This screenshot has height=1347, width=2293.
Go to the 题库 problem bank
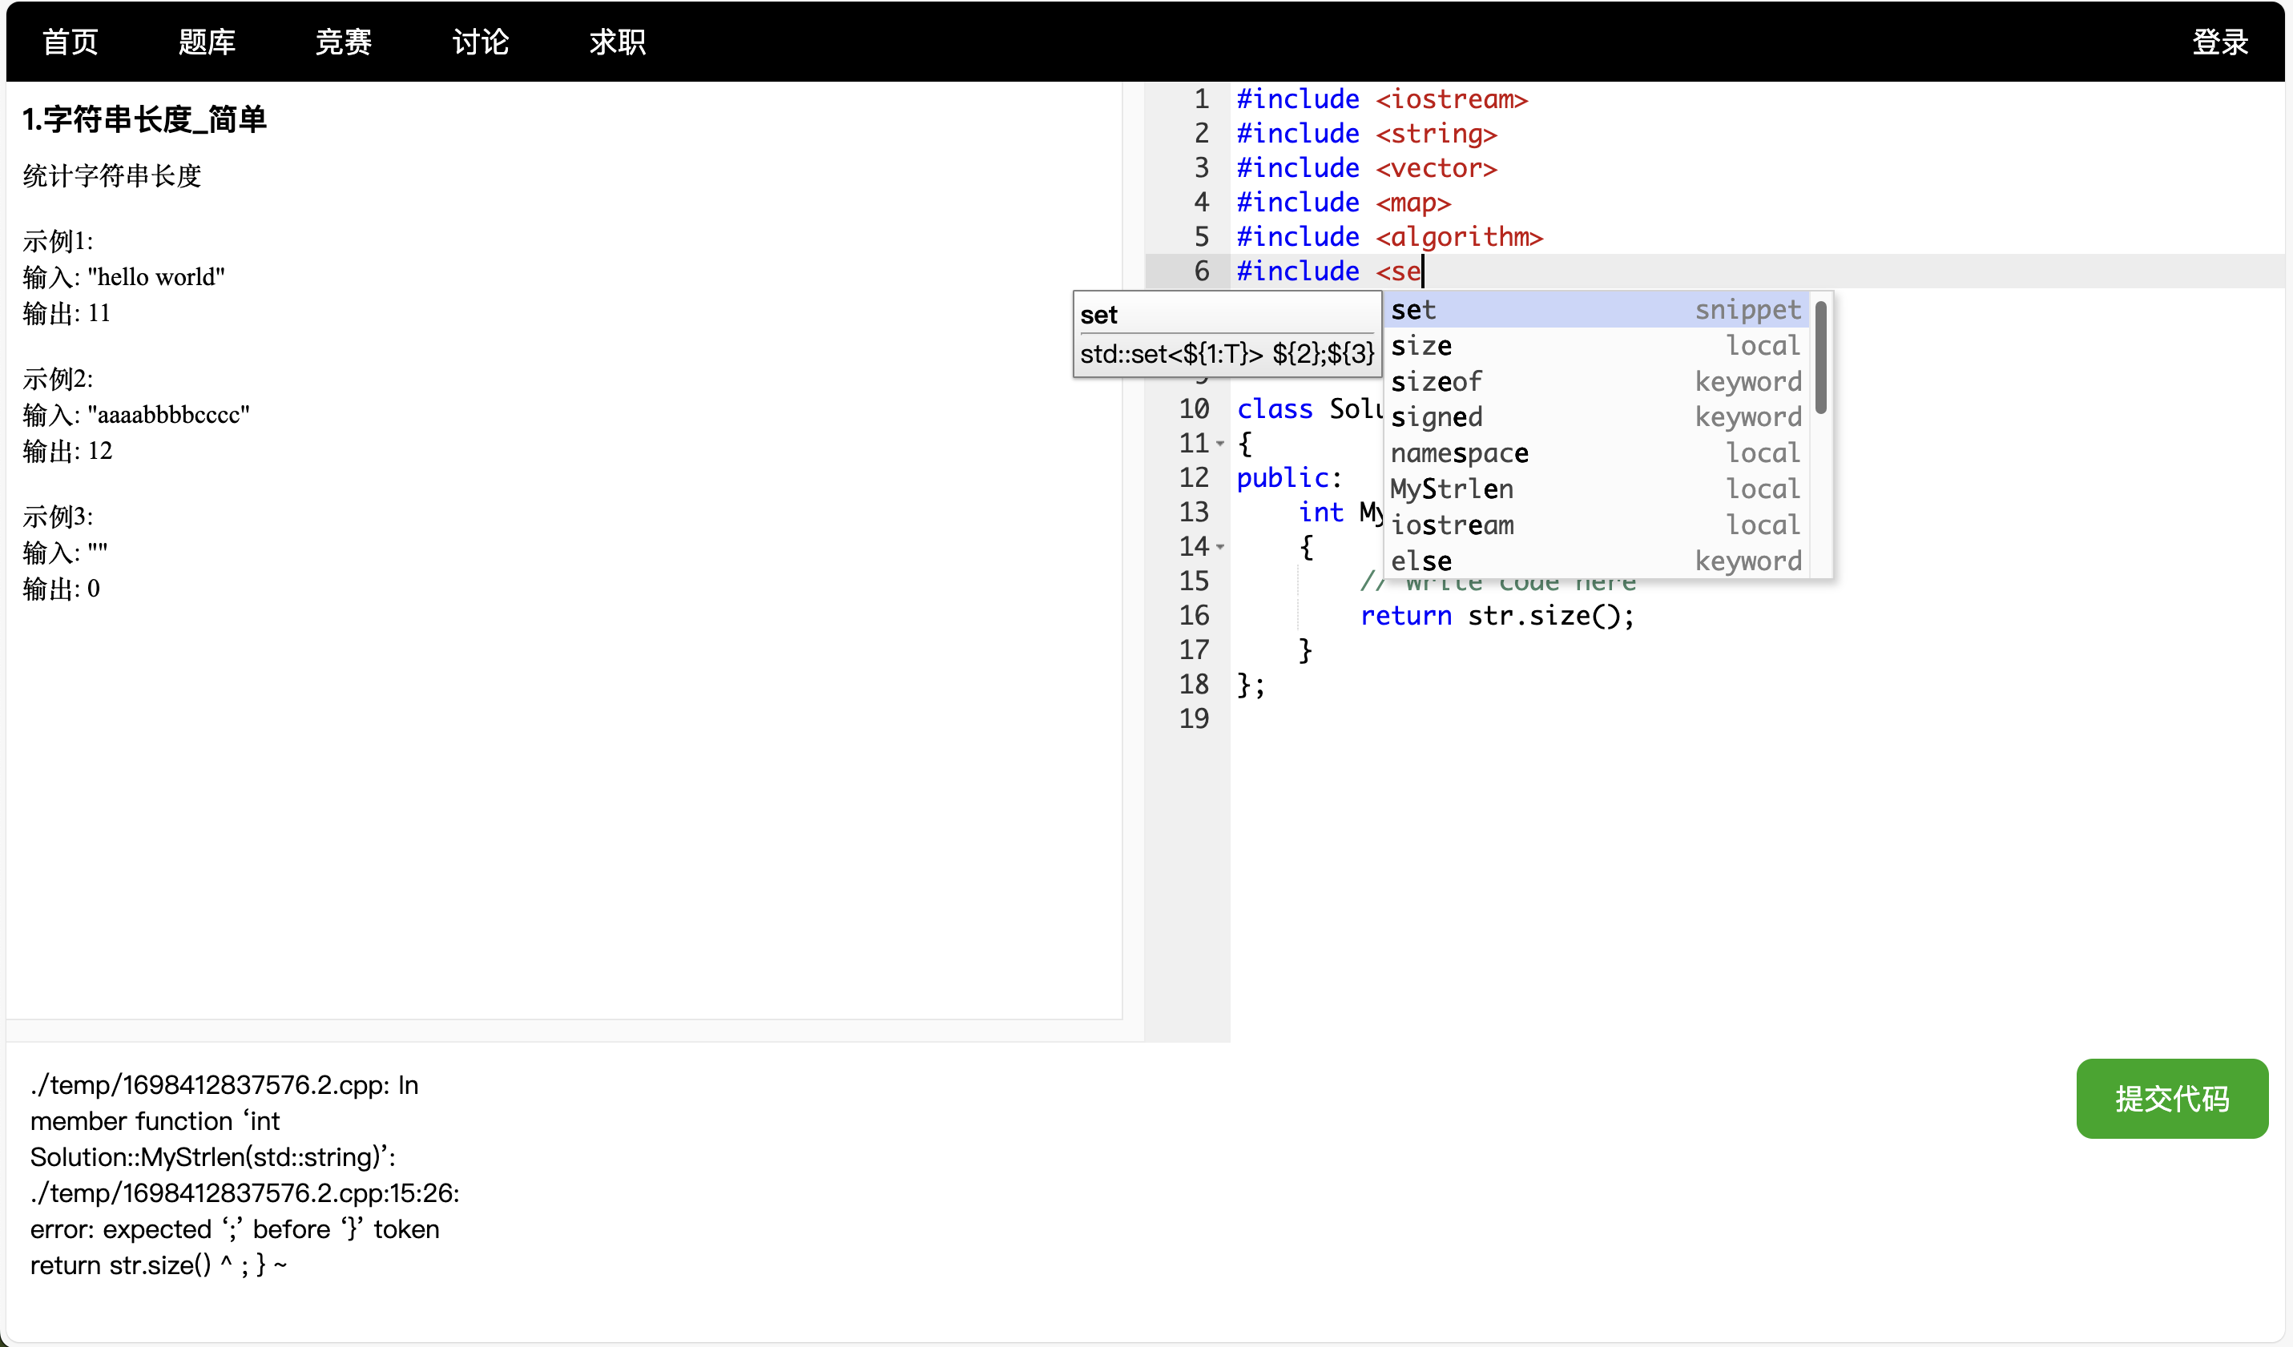click(207, 42)
